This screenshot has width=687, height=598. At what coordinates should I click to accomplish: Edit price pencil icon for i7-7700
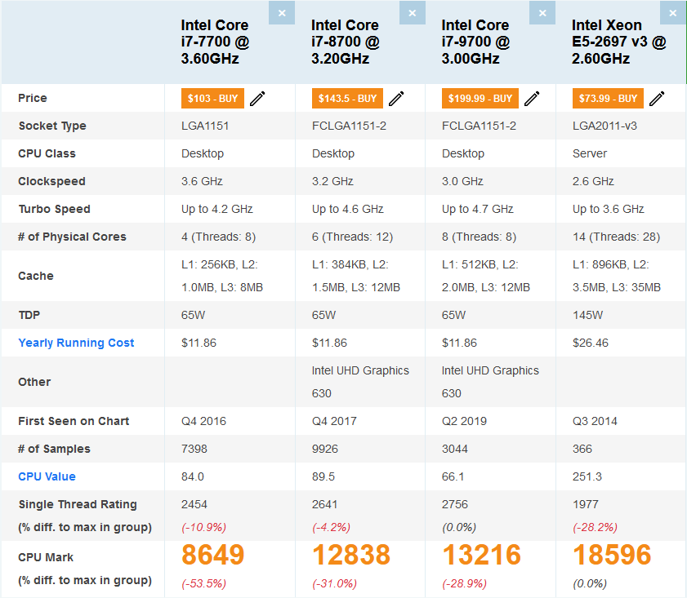point(257,99)
